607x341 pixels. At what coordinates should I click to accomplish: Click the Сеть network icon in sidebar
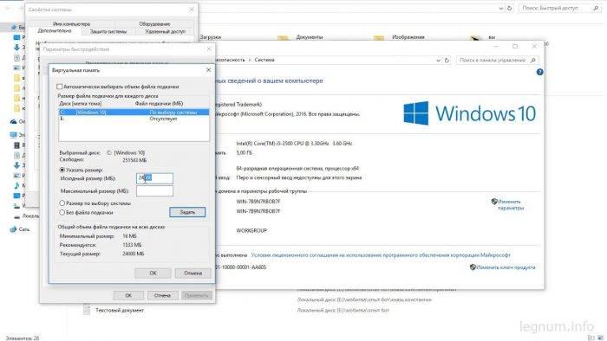point(14,229)
